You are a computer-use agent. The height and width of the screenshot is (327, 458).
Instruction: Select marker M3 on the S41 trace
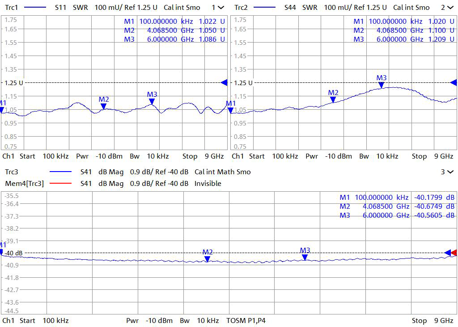pyautogui.click(x=305, y=257)
